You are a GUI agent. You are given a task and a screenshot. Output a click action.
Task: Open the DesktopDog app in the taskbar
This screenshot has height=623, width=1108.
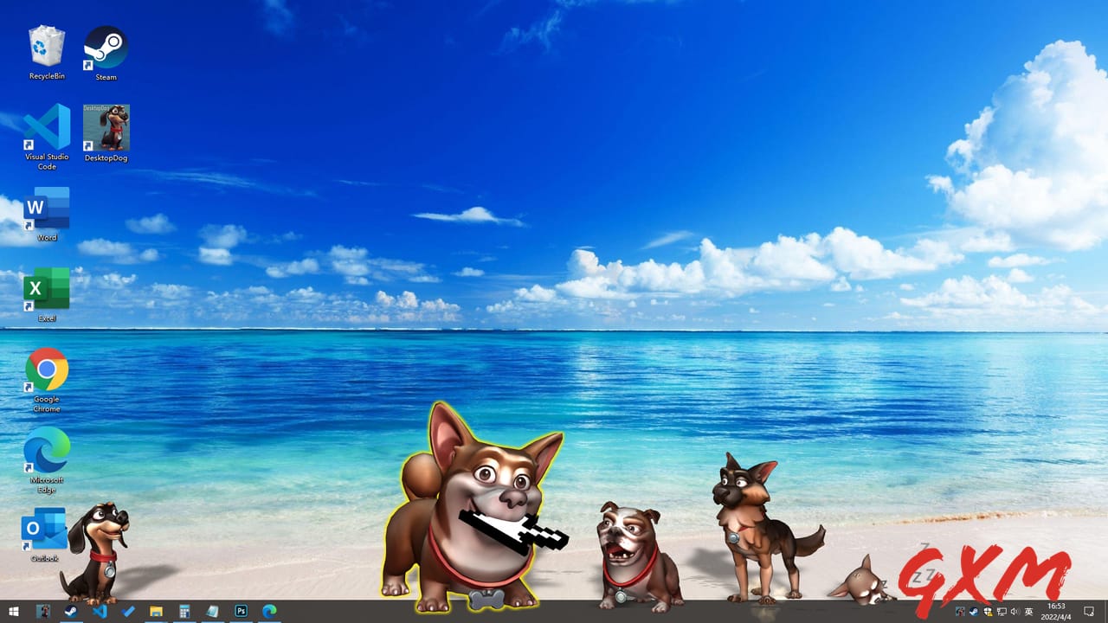(43, 613)
